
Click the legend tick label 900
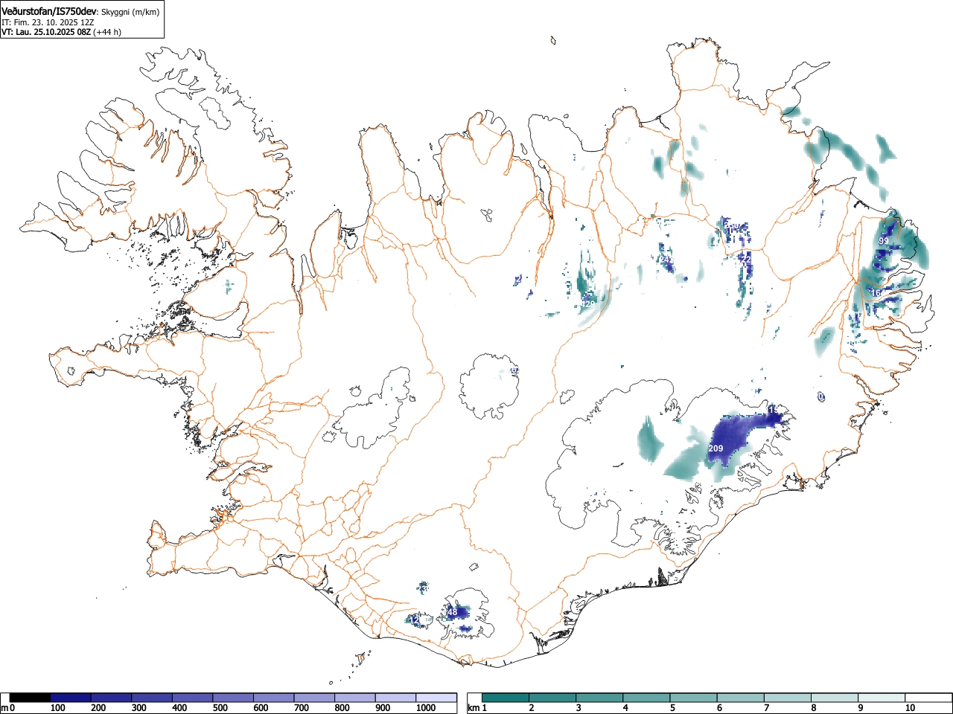pos(383,708)
